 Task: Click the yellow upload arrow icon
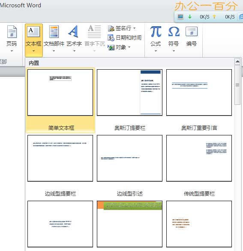tap(214, 16)
